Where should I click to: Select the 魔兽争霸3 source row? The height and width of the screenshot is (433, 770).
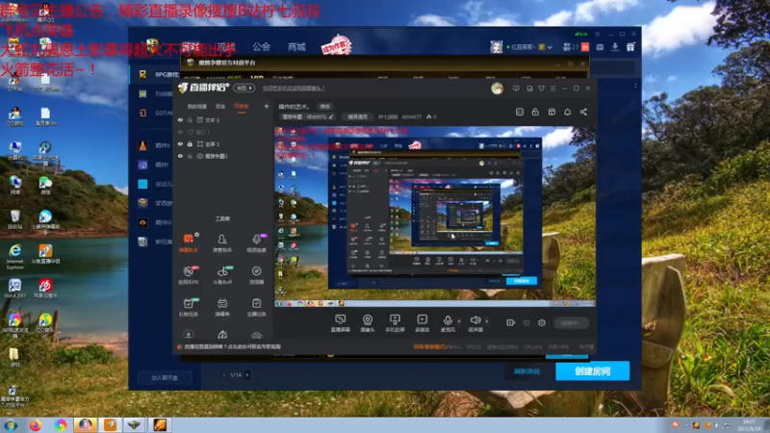click(224, 156)
